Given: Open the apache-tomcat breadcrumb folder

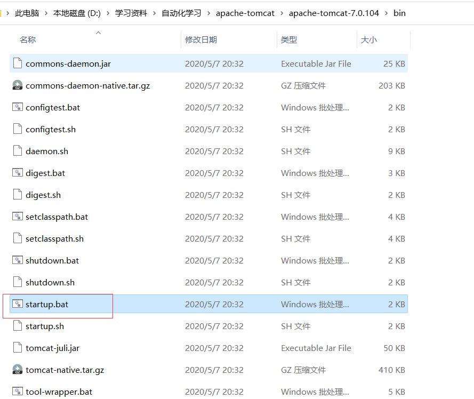Looking at the screenshot, I should (245, 13).
